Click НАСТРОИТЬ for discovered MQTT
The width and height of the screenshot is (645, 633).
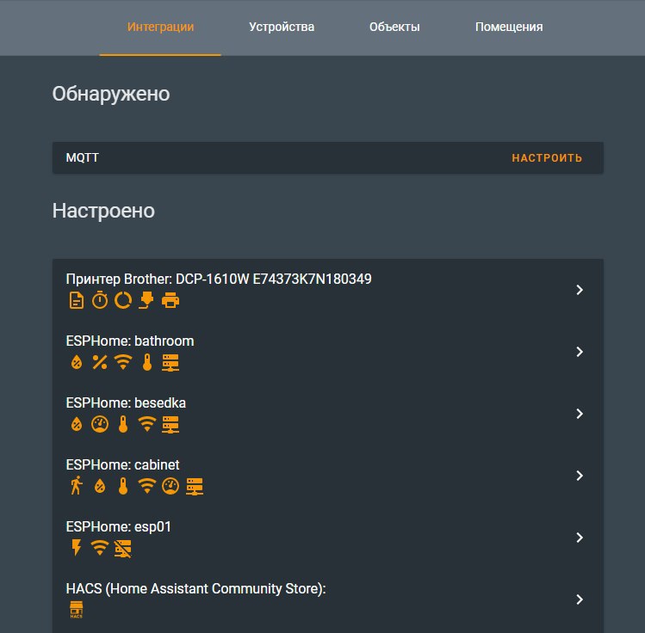click(547, 158)
